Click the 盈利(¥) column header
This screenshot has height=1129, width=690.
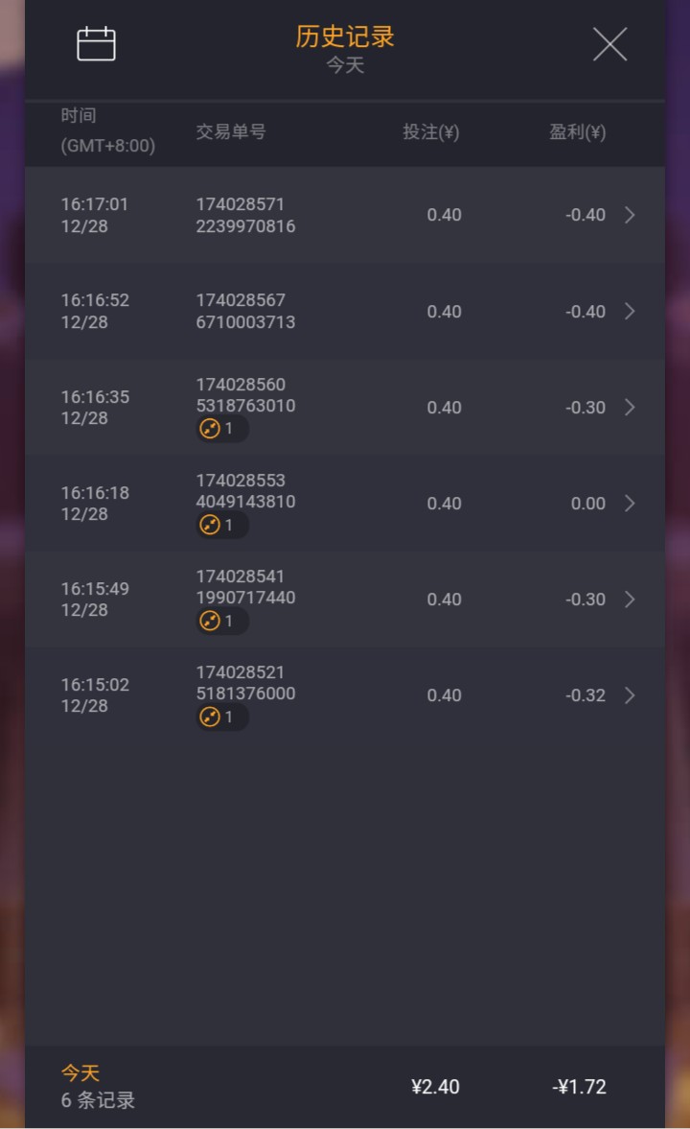(x=577, y=131)
